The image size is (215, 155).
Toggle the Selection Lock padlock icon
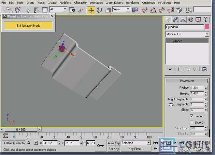point(29,143)
